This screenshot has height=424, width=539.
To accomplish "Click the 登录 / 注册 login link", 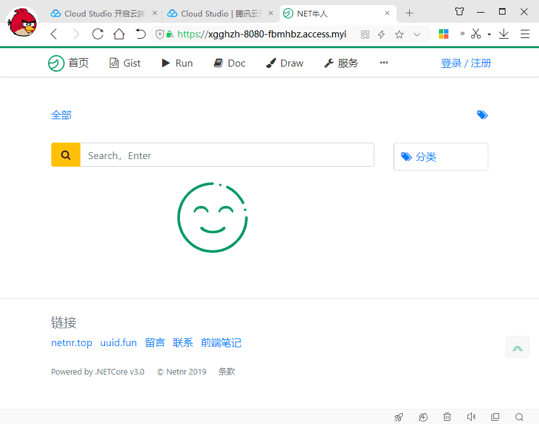I will 466,63.
